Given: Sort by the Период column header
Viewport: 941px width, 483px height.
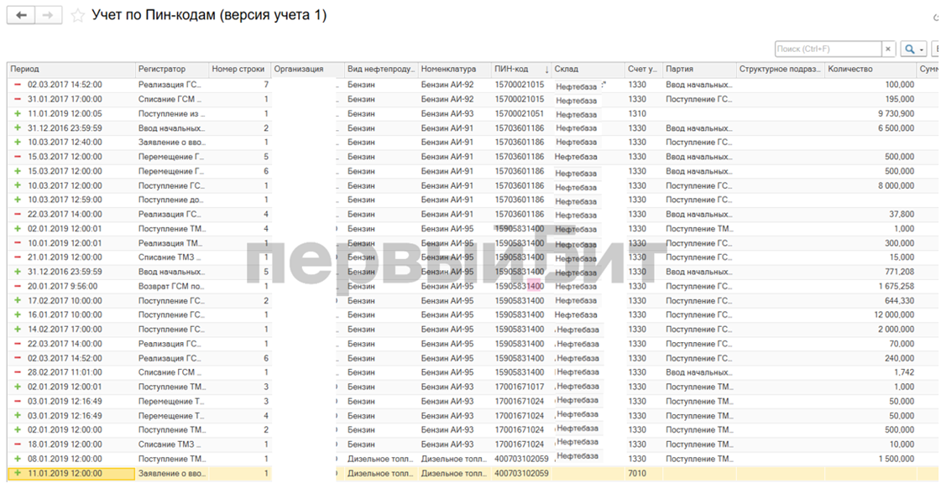Looking at the screenshot, I should tap(71, 70).
